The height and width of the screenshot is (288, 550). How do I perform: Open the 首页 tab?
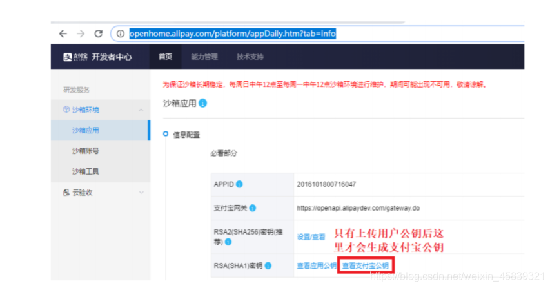point(166,57)
